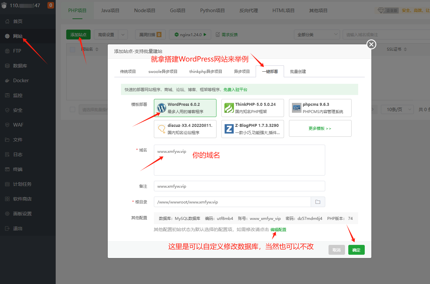The width and height of the screenshot is (430, 284).
Task: Sort by 网站名 column arrows
Action: tap(97, 49)
